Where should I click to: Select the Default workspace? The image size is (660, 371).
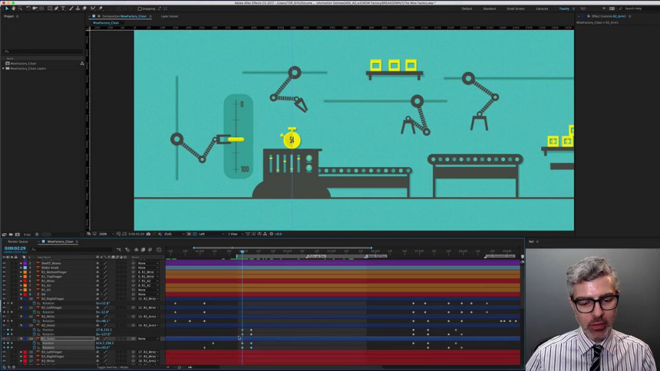pos(467,9)
